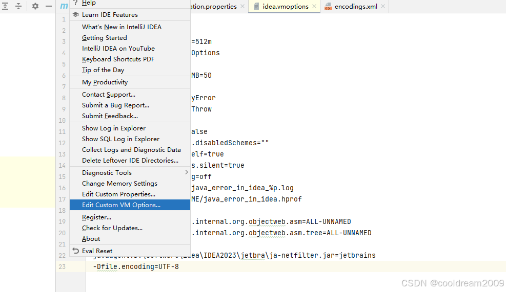Click line number 10 in gutter
Viewport: 506px width, 292px height.
(x=62, y=120)
